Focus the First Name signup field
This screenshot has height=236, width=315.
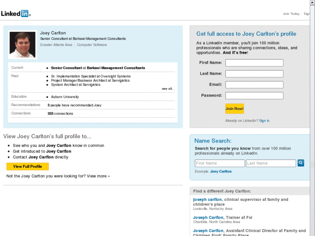coord(254,63)
